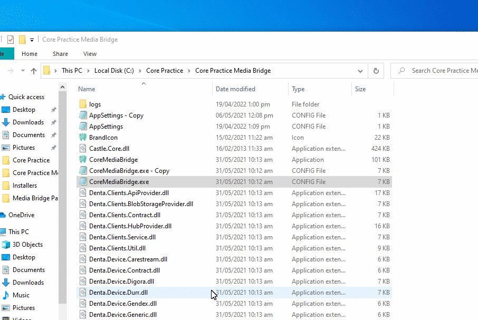Switch to the View ribbon tab

[90, 54]
